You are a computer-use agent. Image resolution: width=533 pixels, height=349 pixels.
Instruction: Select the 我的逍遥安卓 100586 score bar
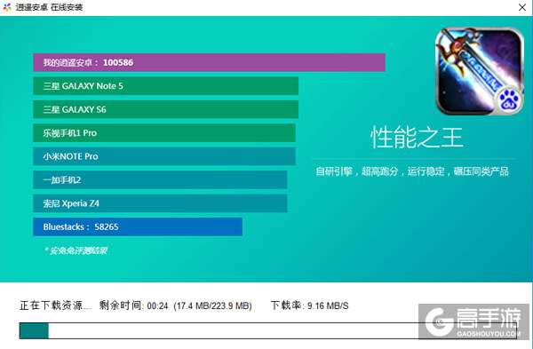209,62
